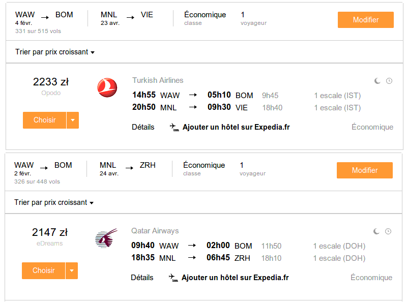Click the Turkish Airlines logo

(107, 87)
